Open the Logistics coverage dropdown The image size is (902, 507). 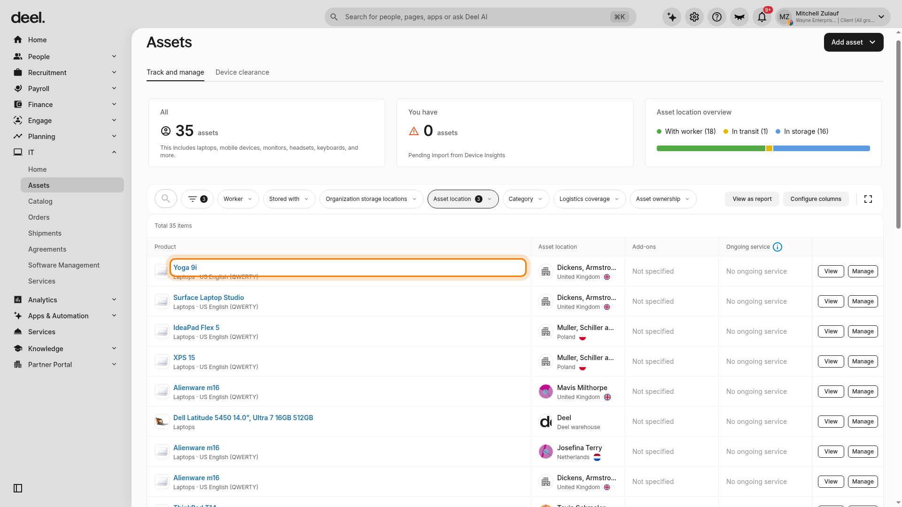[590, 199]
